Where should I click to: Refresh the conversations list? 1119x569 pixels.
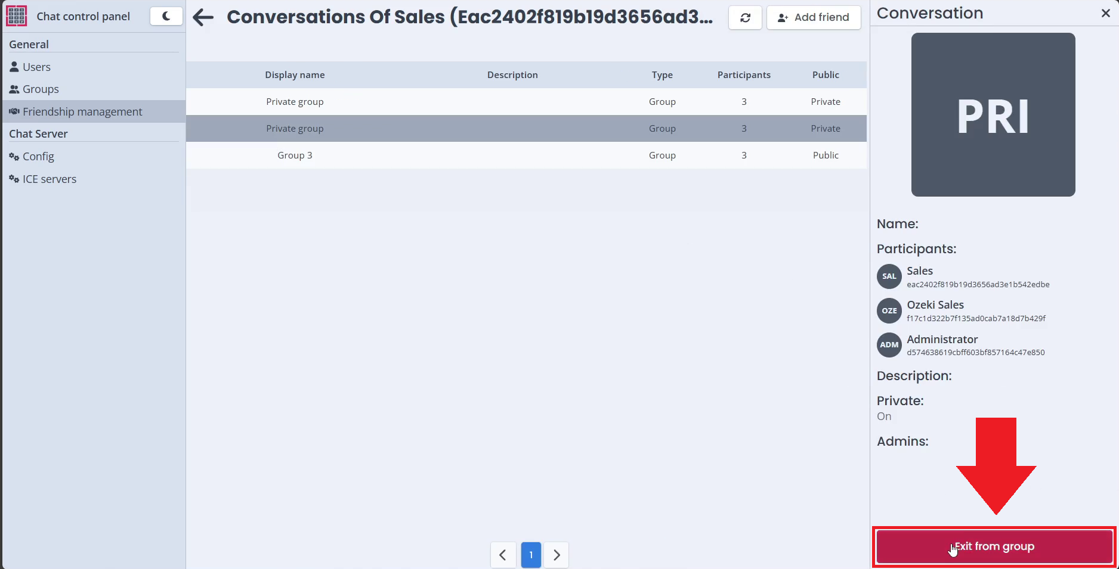pos(745,18)
